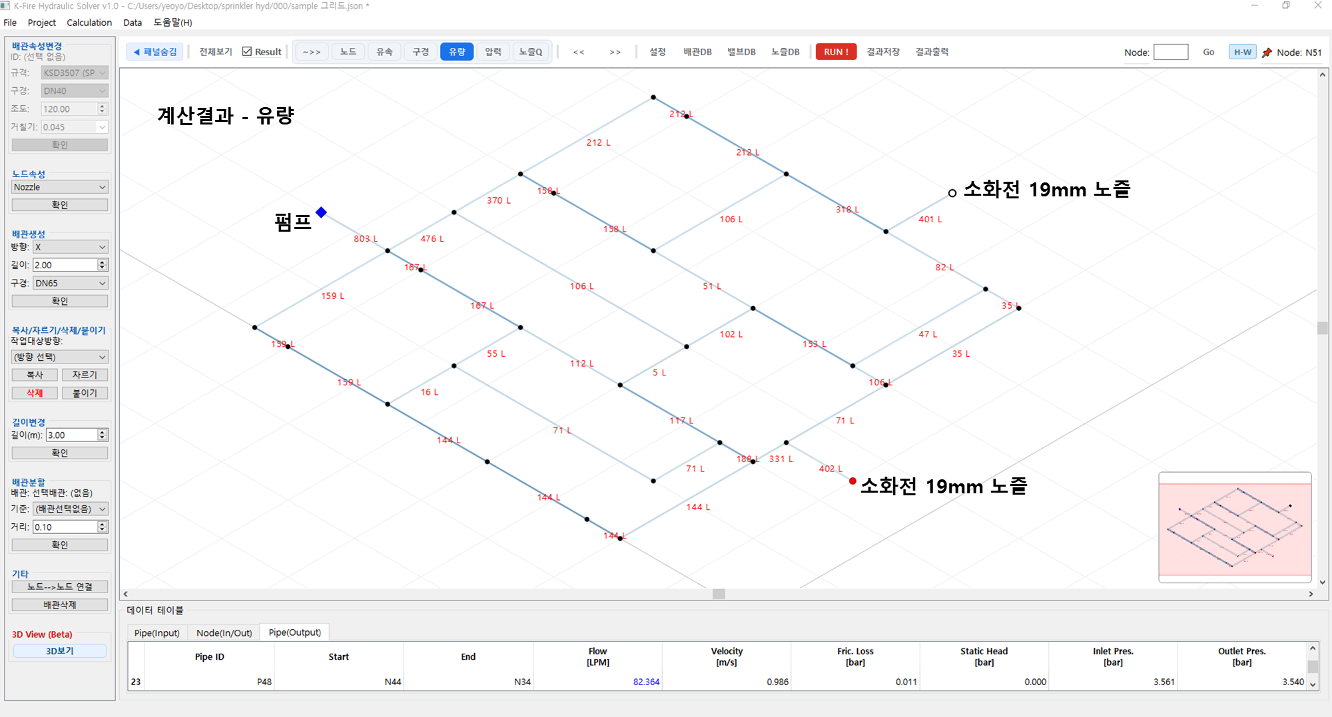Open the 밸브DB valve database
This screenshot has height=717, width=1332.
(x=741, y=51)
